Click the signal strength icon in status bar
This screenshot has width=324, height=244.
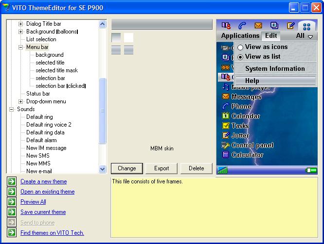pos(222,170)
